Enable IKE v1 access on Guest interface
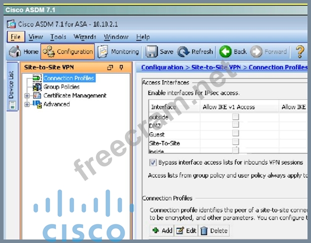Viewport: 311px width, 243px height. [235, 134]
